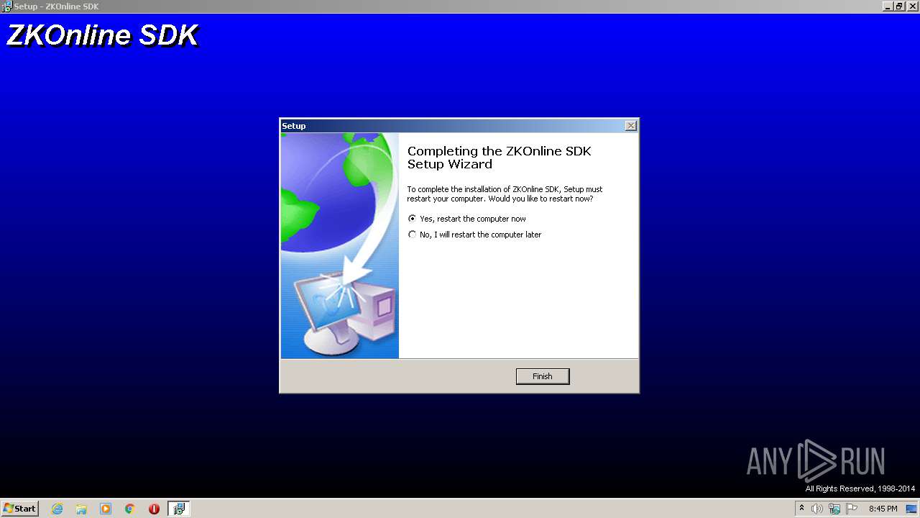The height and width of the screenshot is (518, 920).
Task: Click the restart explanation paragraph
Action: (x=505, y=194)
